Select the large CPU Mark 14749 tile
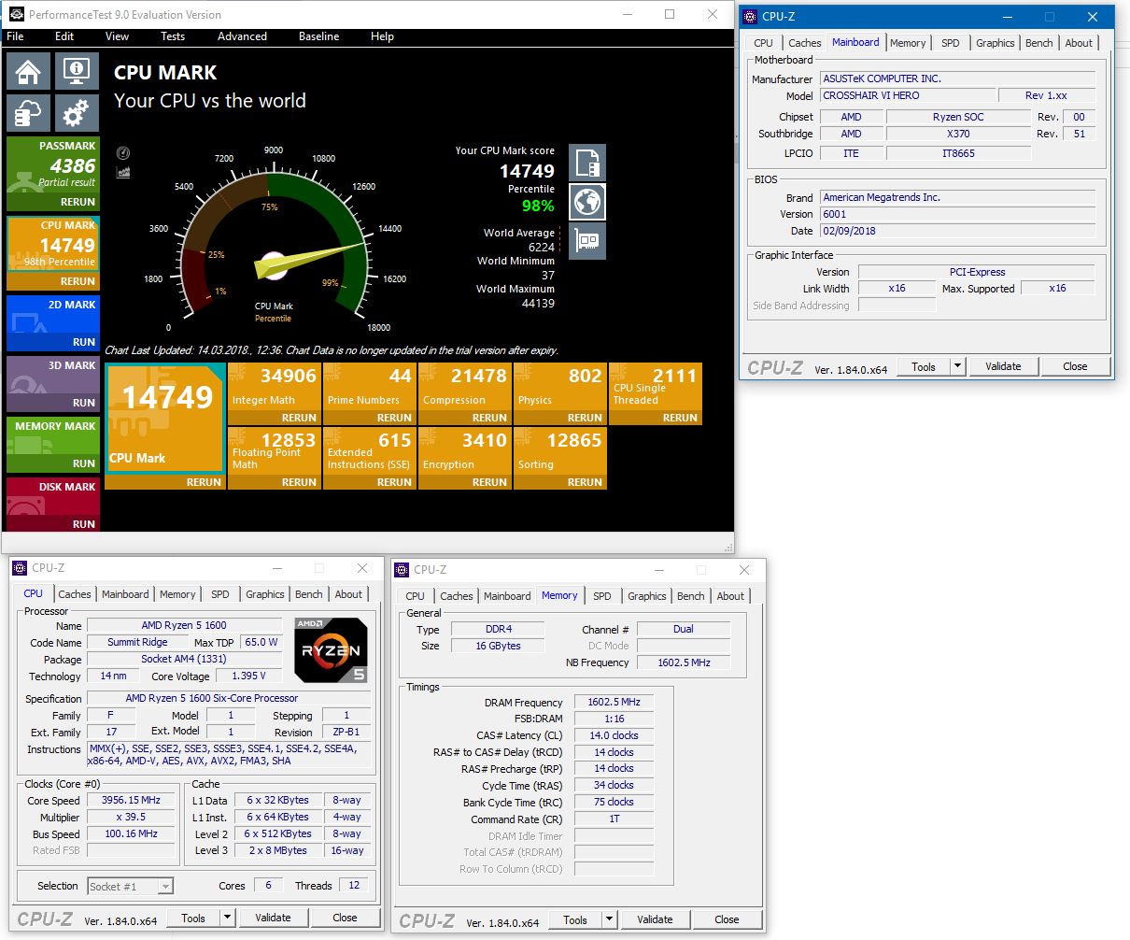Image resolution: width=1130 pixels, height=940 pixels. [164, 419]
